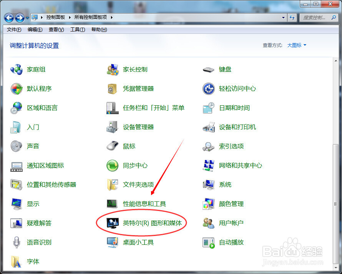Open the 声音 speaker icon
This screenshot has height=274, width=342.
click(x=17, y=146)
